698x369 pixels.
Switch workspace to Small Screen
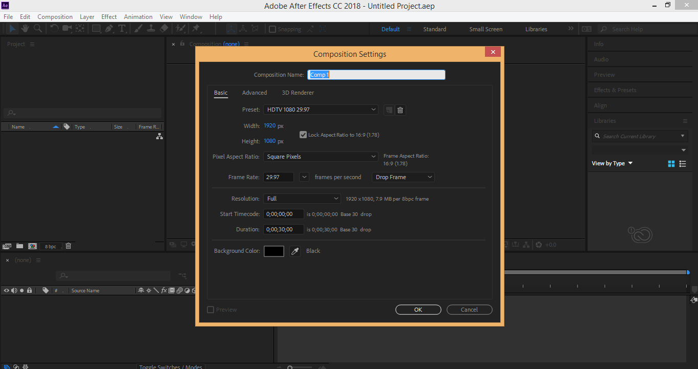(485, 29)
